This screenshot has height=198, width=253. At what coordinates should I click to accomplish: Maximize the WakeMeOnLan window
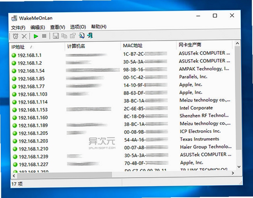pyautogui.click(x=215, y=16)
